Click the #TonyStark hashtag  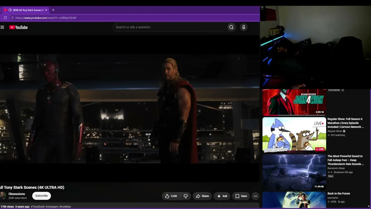point(38,207)
